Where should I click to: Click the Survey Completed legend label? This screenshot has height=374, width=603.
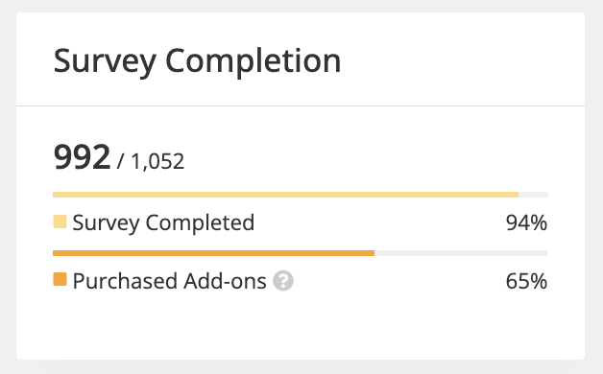pos(163,222)
